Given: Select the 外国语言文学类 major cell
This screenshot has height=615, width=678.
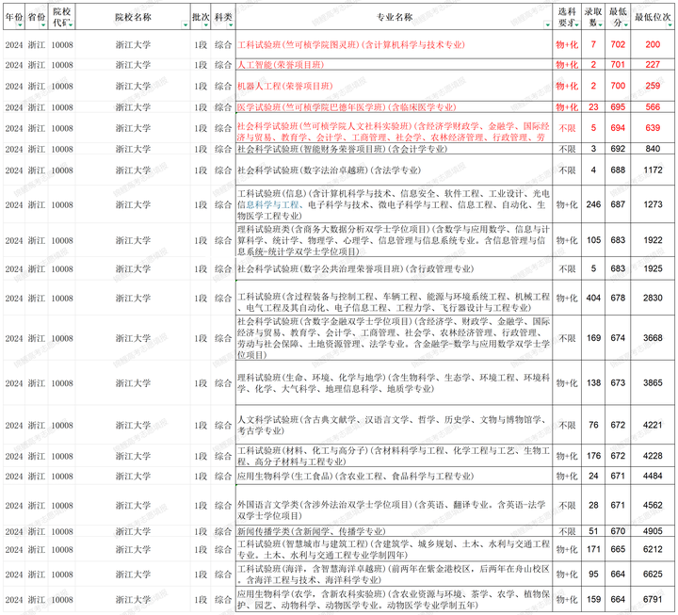Looking at the screenshot, I should [x=394, y=505].
